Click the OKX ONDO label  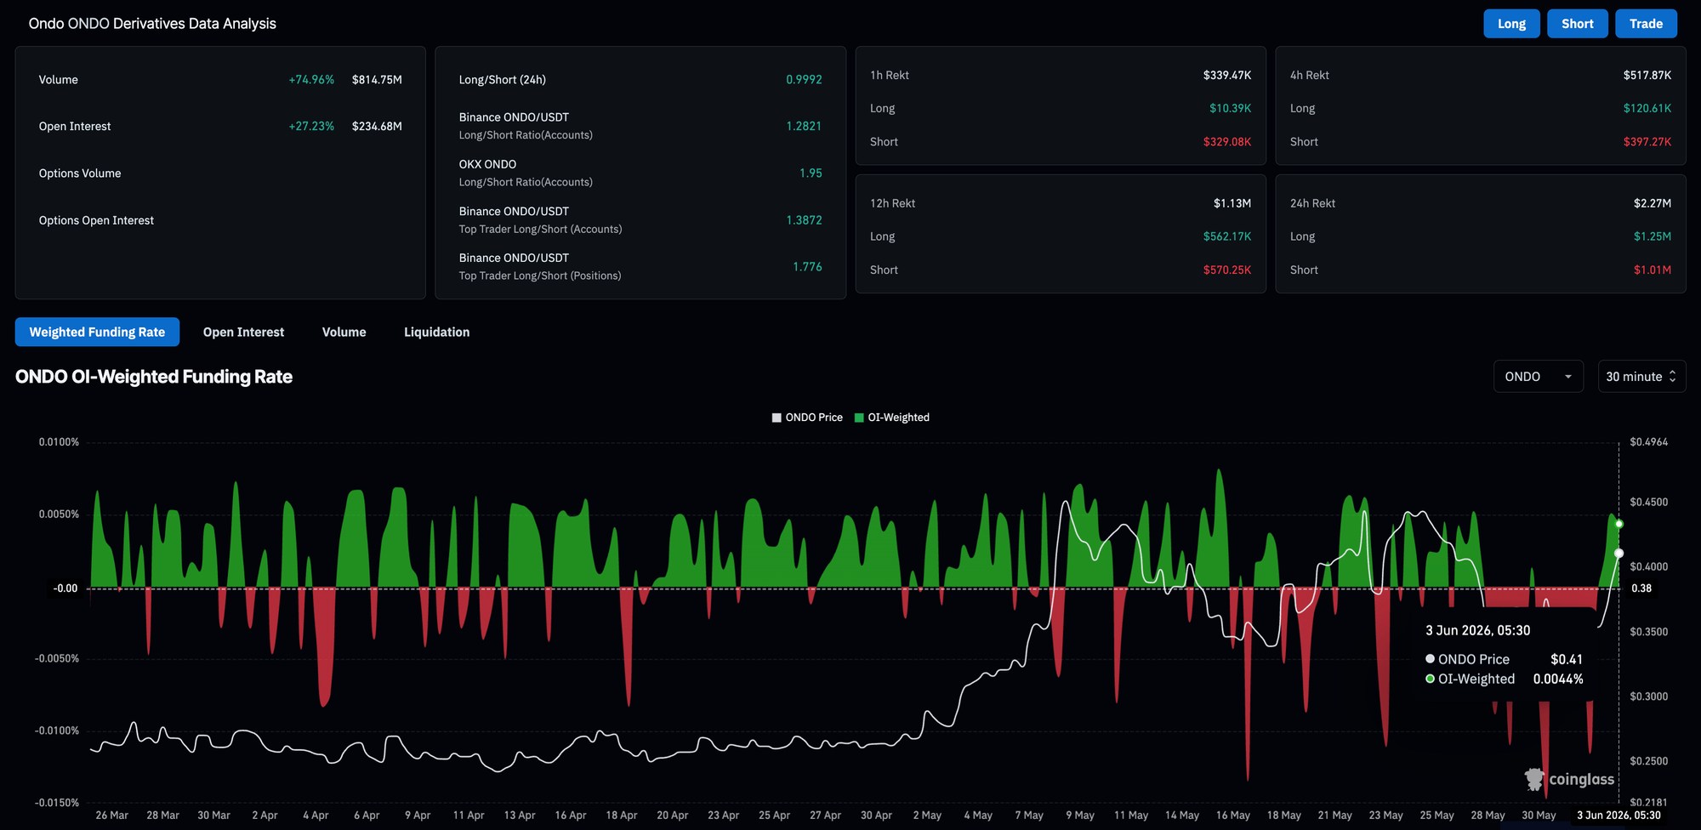pos(487,164)
